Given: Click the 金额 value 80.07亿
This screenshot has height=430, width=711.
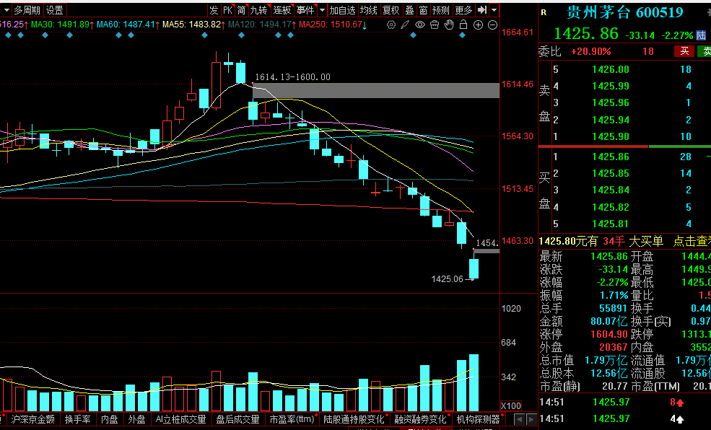Looking at the screenshot, I should click(609, 322).
